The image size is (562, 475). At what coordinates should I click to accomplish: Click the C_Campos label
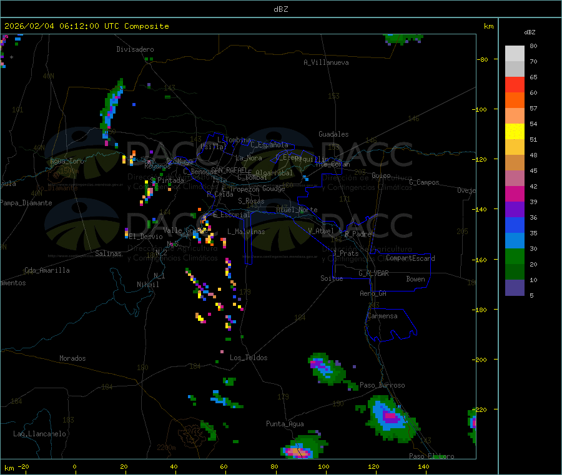(424, 182)
